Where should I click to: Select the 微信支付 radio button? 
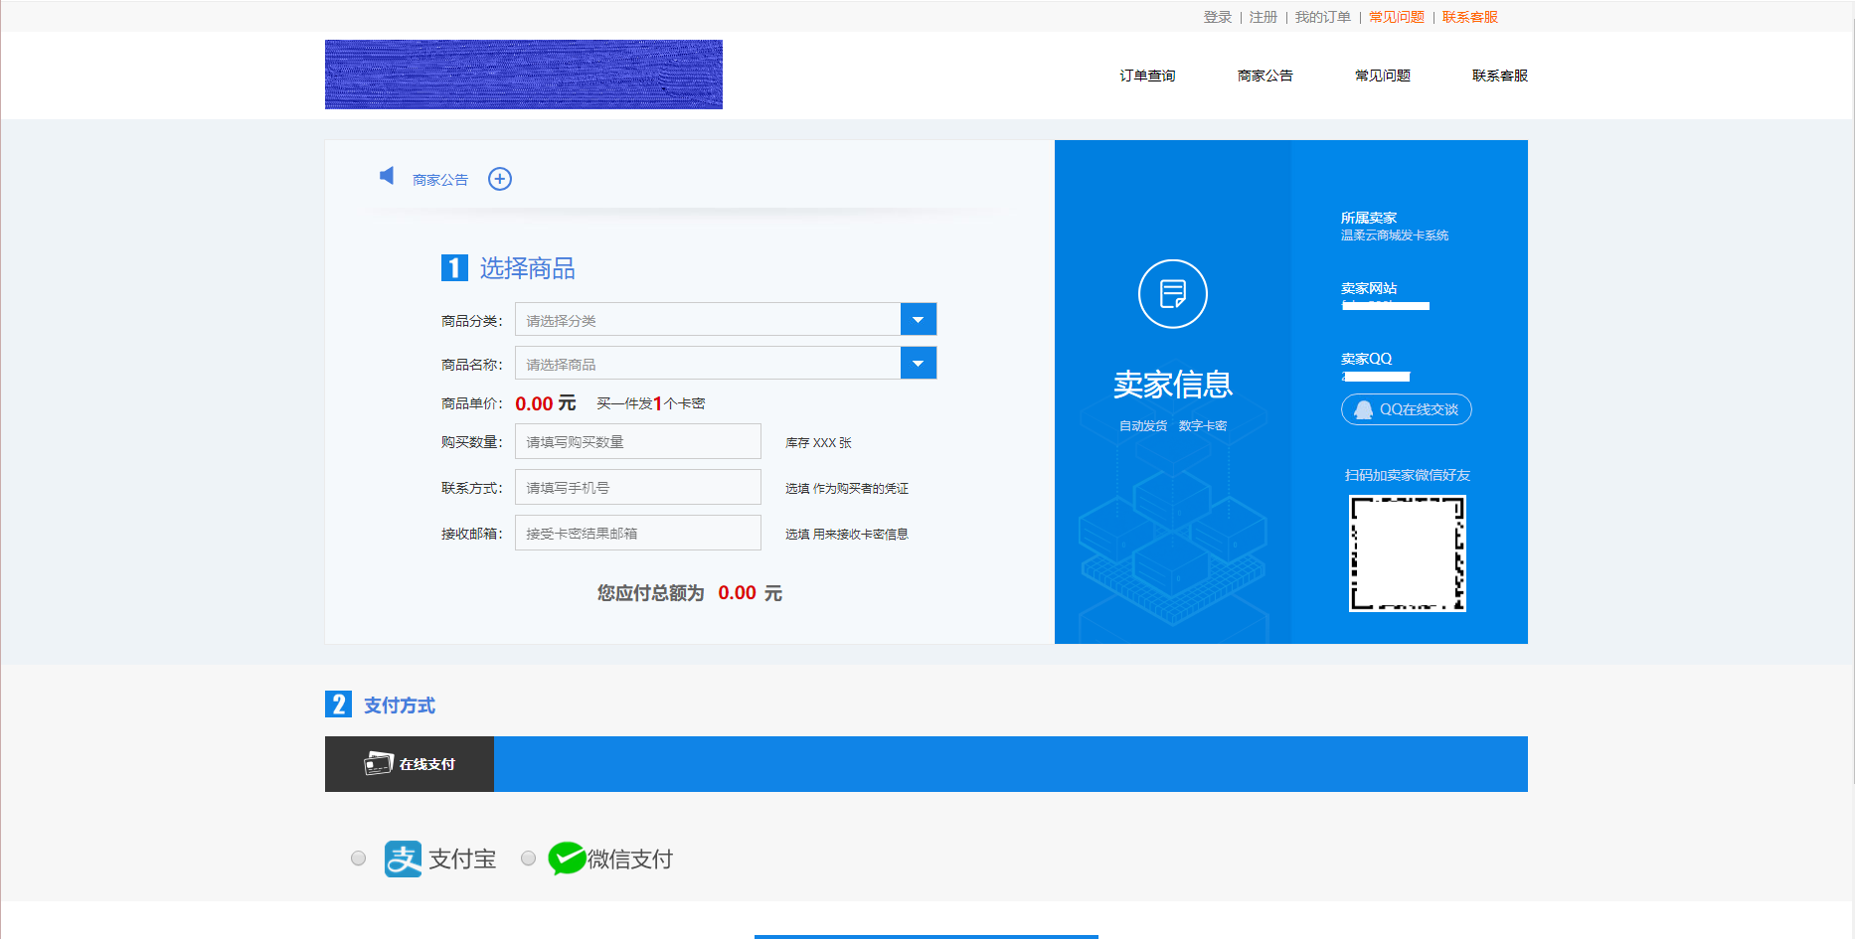(528, 859)
